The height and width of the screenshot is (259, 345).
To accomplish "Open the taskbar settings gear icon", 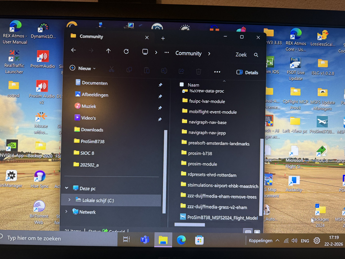I will click(317, 241).
